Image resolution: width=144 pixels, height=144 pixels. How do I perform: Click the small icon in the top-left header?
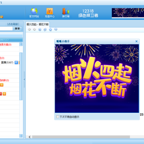[2, 17]
